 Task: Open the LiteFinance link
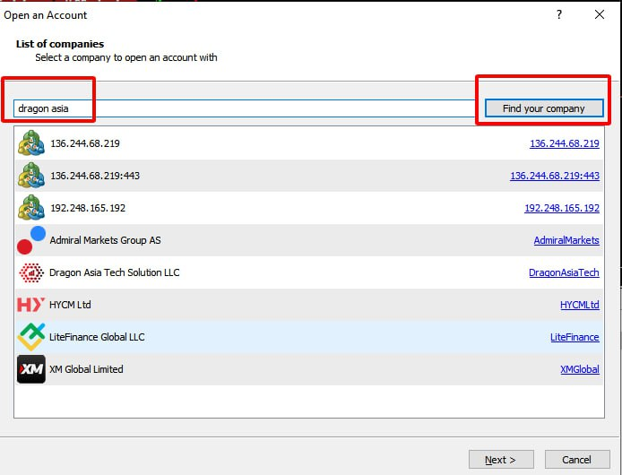pyautogui.click(x=574, y=337)
